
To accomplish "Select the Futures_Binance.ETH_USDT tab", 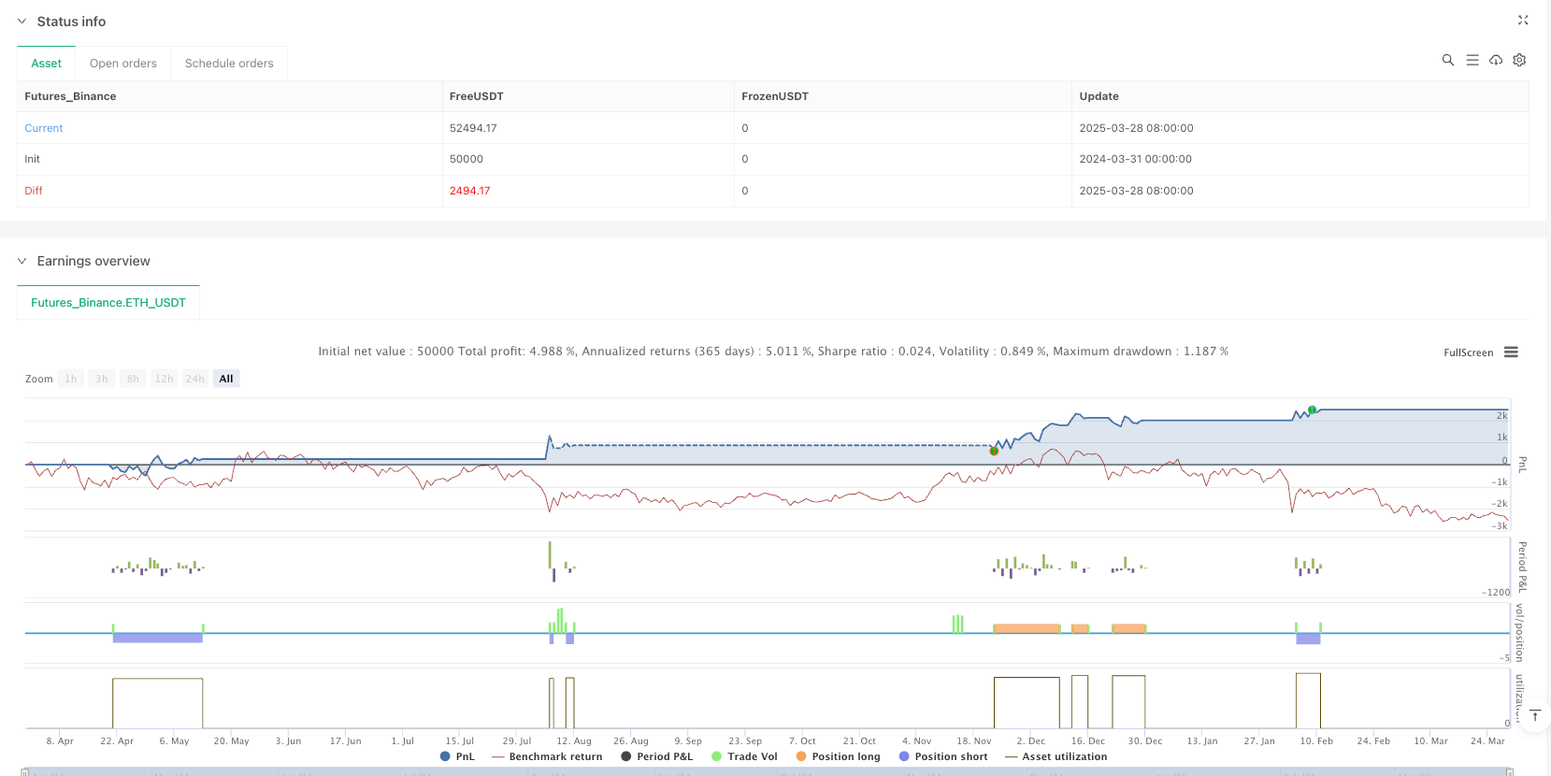I will (108, 303).
